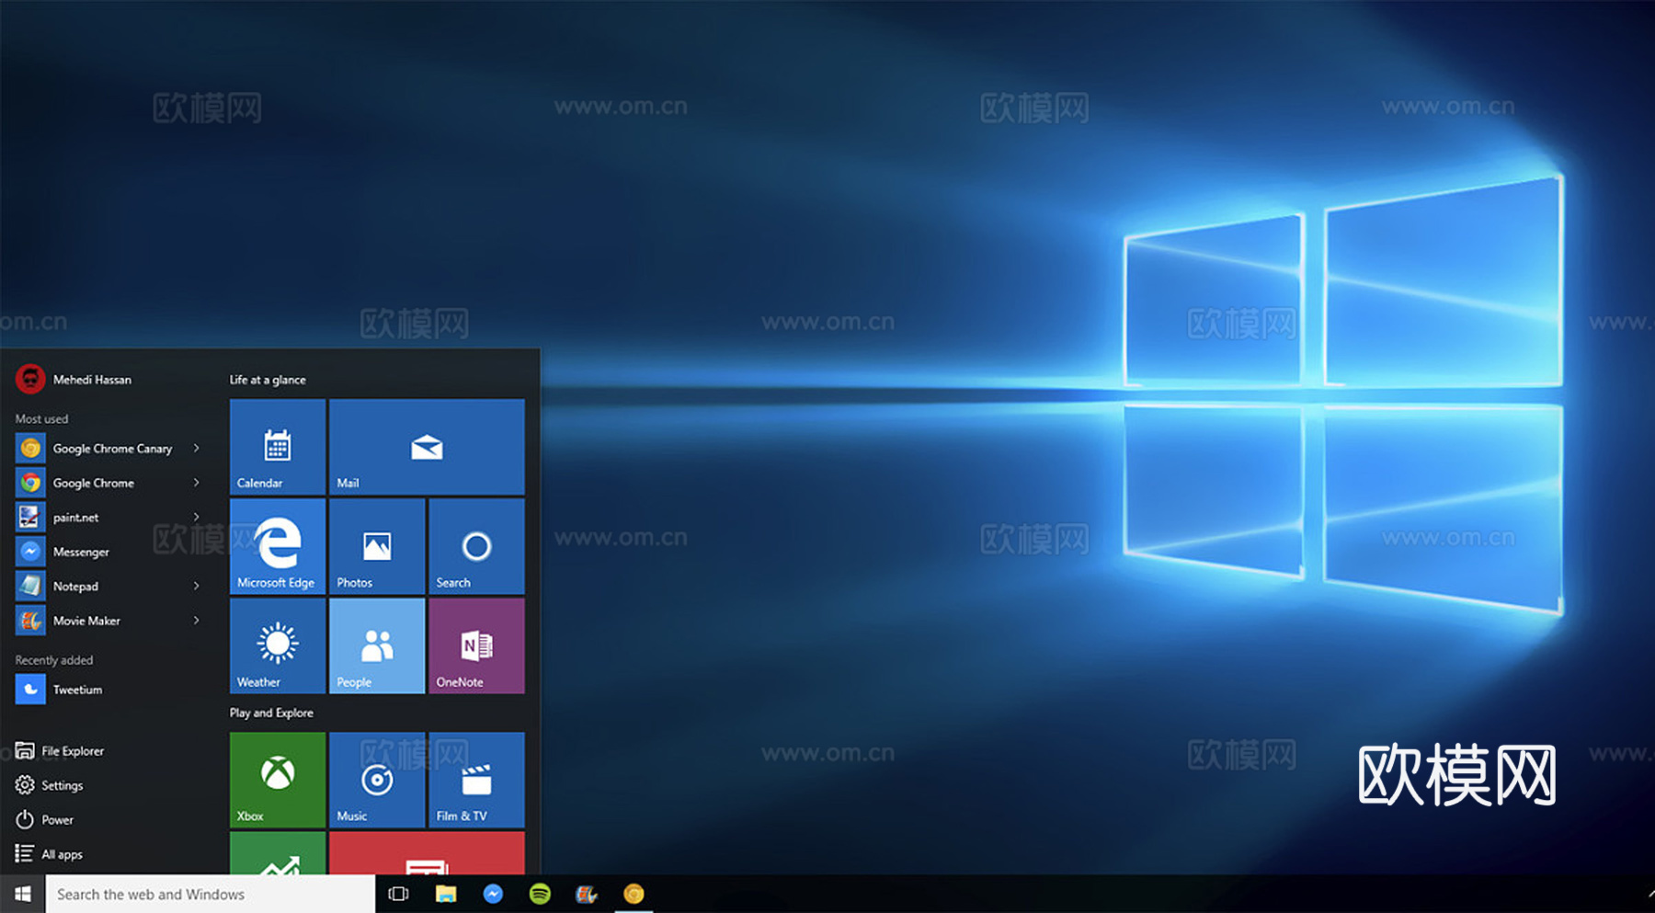Expand Google Chrome Canary jump list arrow
Viewport: 1655px width, 913px height.
197,448
